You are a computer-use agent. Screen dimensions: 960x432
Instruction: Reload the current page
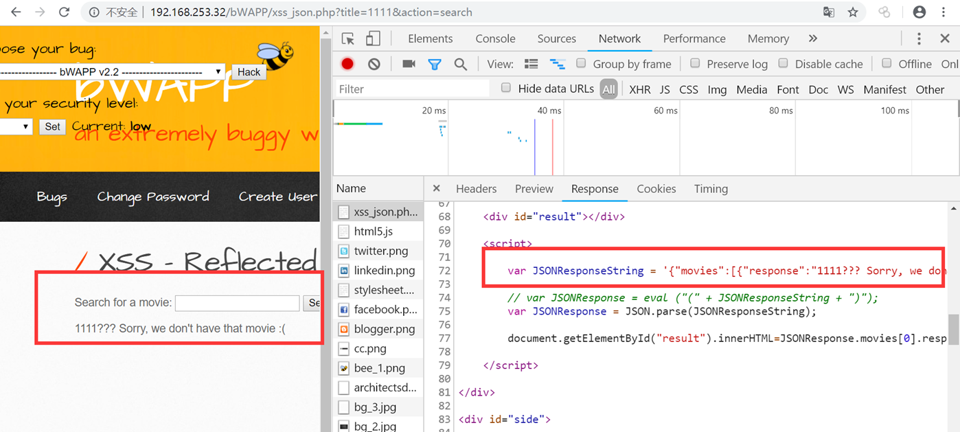[64, 12]
